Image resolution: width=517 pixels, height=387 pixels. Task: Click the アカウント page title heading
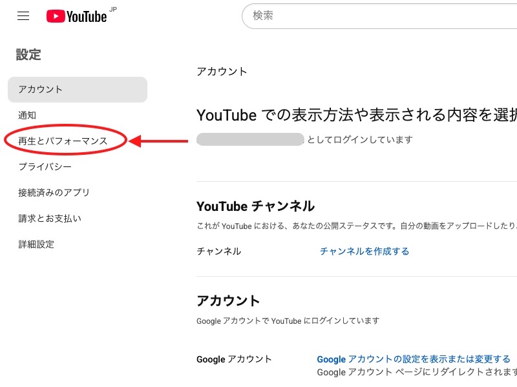[x=222, y=72]
